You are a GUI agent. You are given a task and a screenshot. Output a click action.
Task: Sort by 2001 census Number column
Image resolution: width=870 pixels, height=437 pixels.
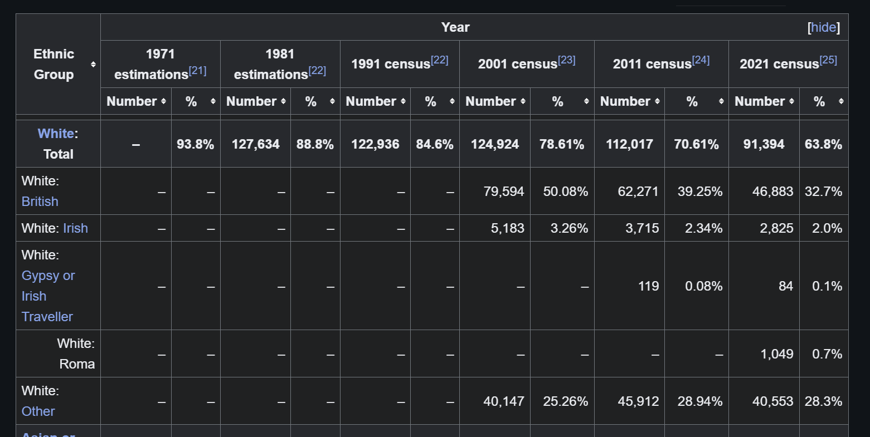[x=522, y=101]
